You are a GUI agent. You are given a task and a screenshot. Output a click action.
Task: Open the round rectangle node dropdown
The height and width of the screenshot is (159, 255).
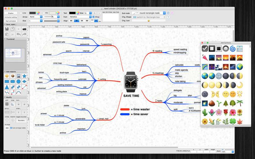(149, 13)
